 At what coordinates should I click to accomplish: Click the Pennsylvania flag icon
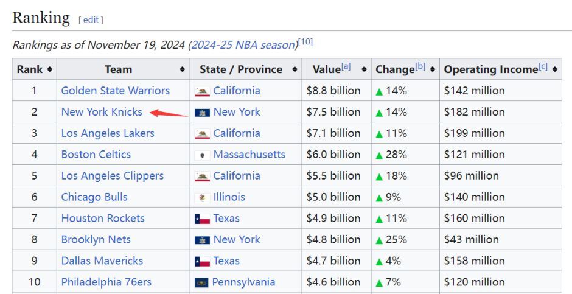pos(201,282)
